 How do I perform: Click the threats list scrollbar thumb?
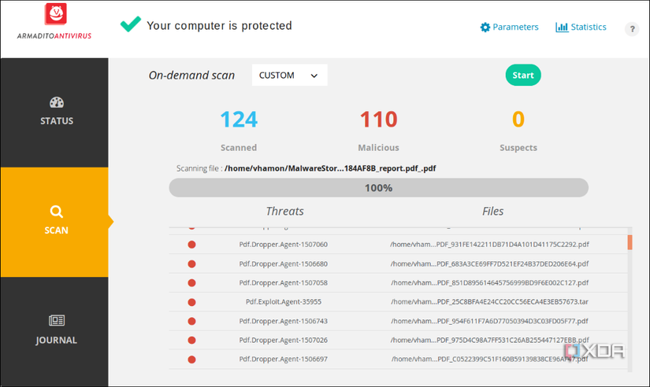(x=630, y=242)
